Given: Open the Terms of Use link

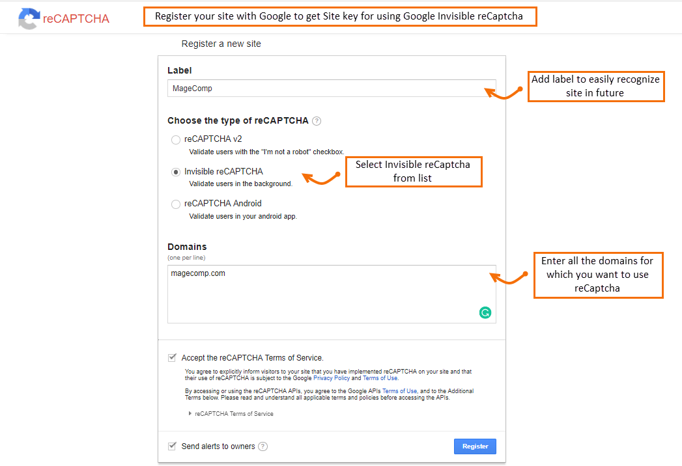Looking at the screenshot, I should [380, 377].
